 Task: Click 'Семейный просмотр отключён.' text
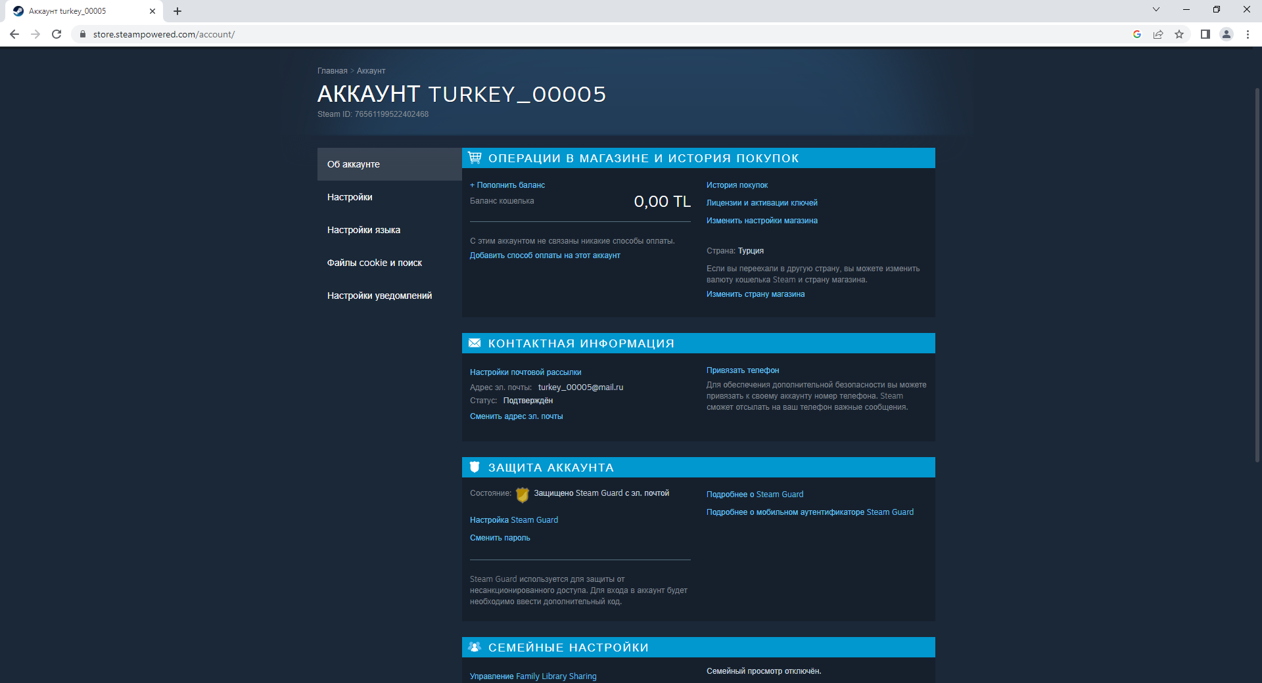coord(764,671)
